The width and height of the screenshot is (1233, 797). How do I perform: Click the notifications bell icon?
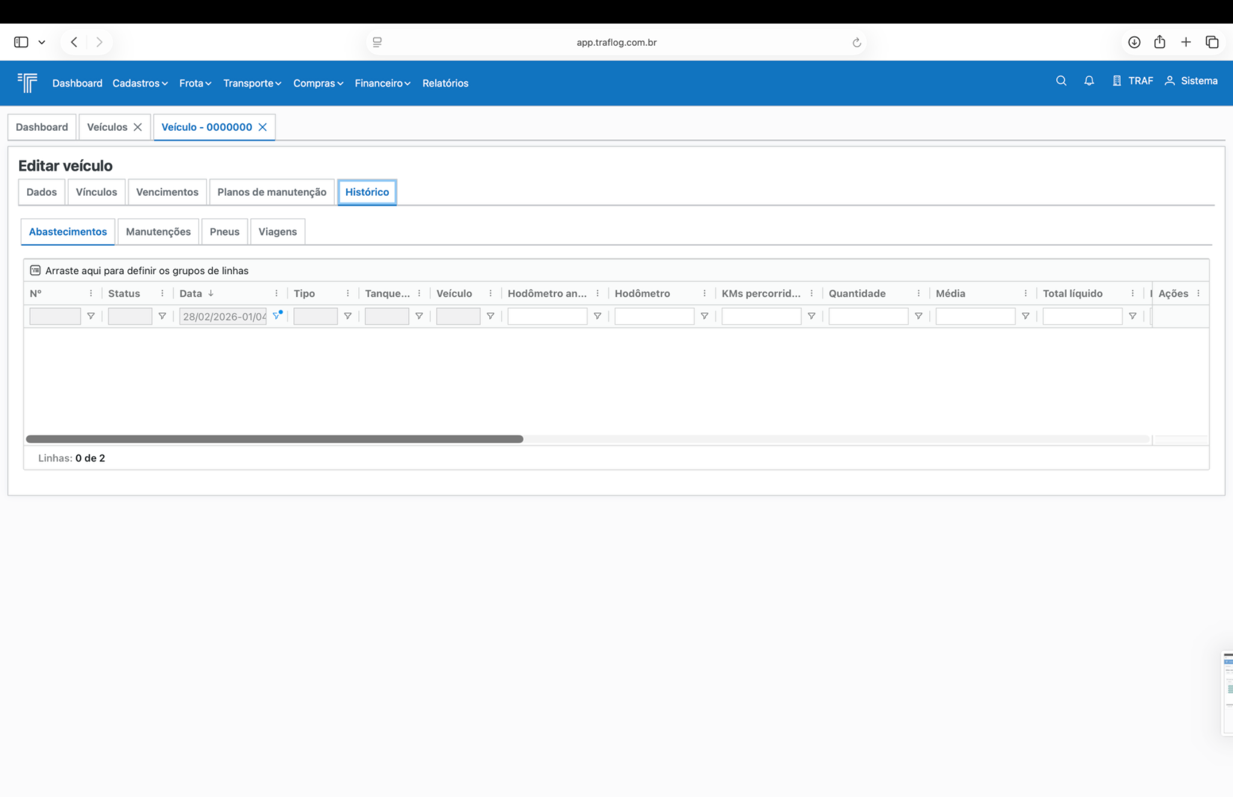(x=1089, y=81)
